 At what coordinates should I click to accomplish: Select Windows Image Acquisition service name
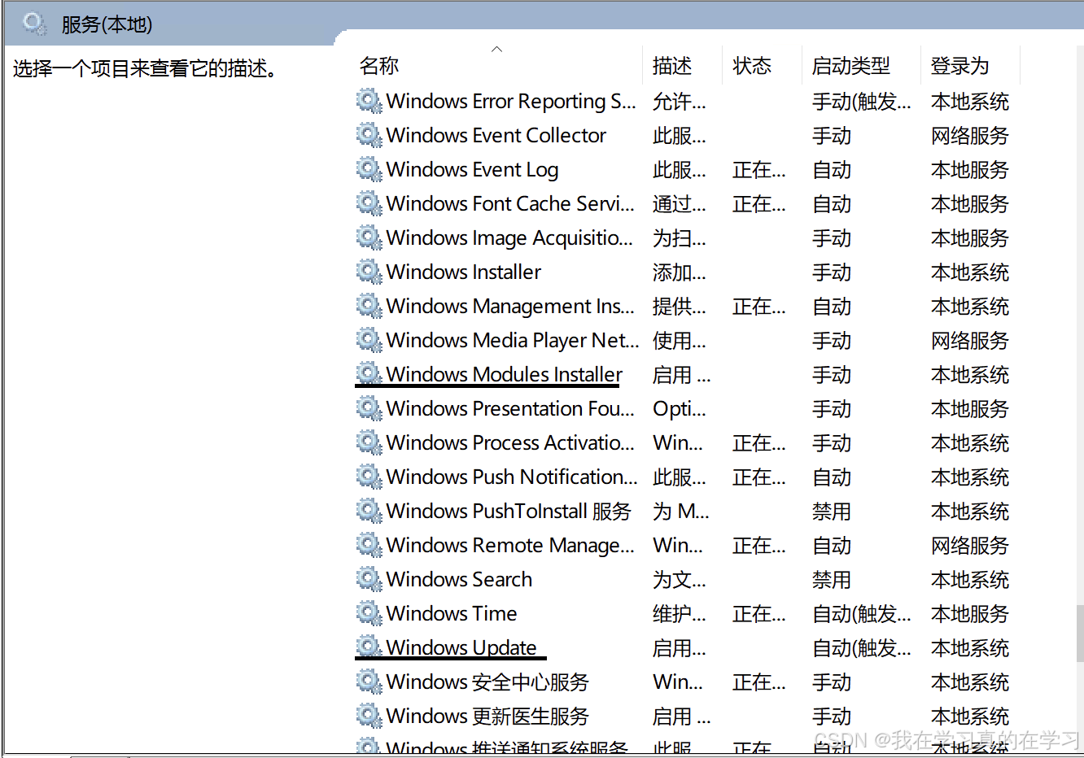[509, 237]
